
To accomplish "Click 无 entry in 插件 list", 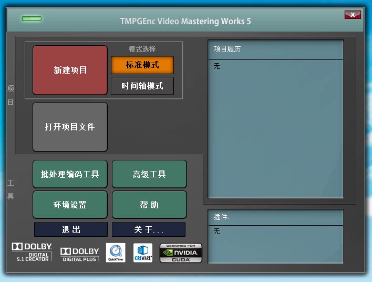I will coord(217,231).
